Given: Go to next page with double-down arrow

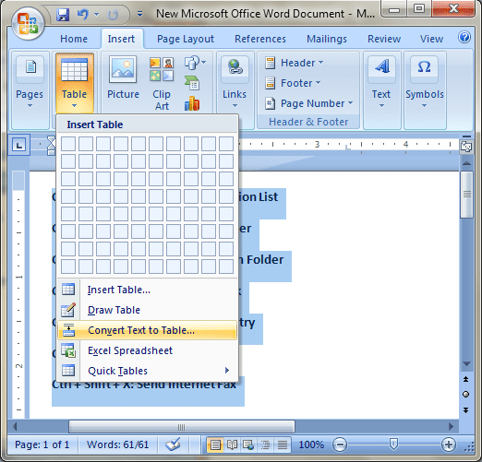Looking at the screenshot, I should [x=466, y=410].
